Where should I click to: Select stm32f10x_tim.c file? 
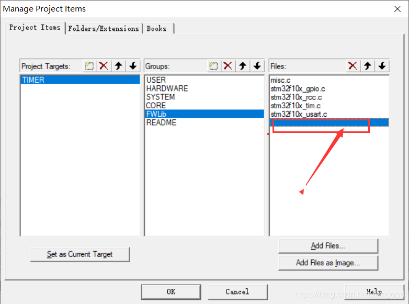(329, 106)
